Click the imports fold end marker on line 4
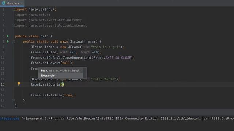Screen dimensions: 234x131 coord(14,25)
